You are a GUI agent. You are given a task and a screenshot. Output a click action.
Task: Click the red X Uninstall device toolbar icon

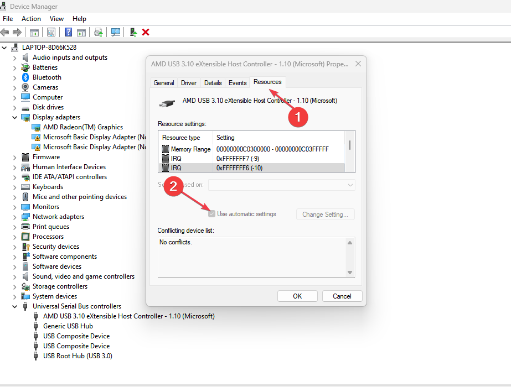[146, 32]
